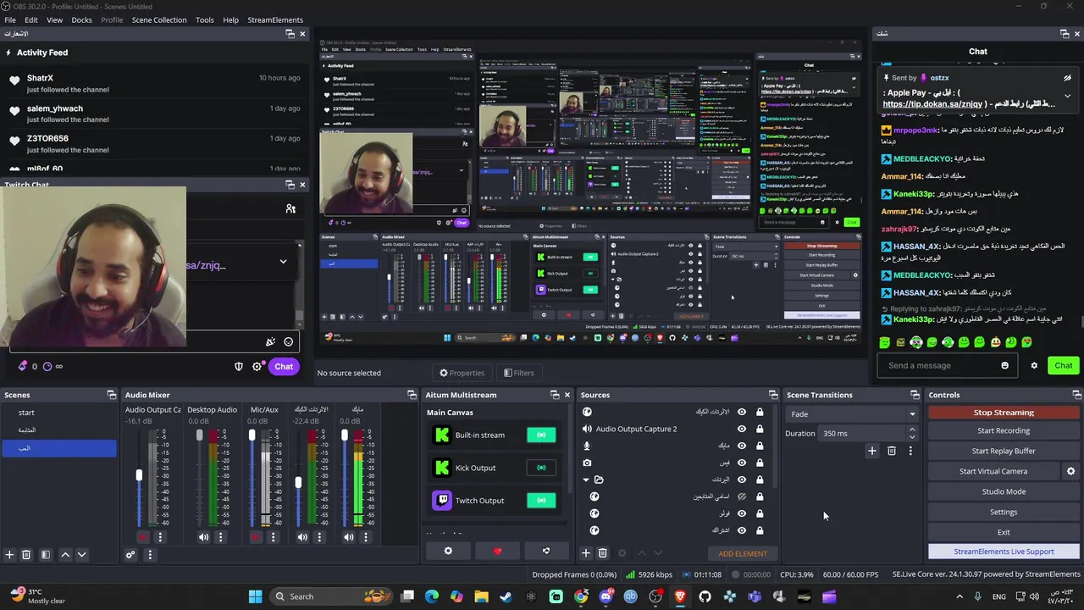The height and width of the screenshot is (610, 1084).
Task: Open Aitum Multistream settings gear
Action: (x=448, y=552)
